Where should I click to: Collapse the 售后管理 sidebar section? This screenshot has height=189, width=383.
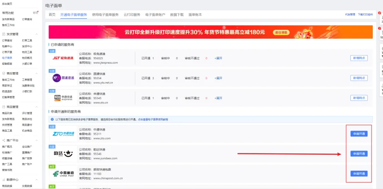pos(37,73)
